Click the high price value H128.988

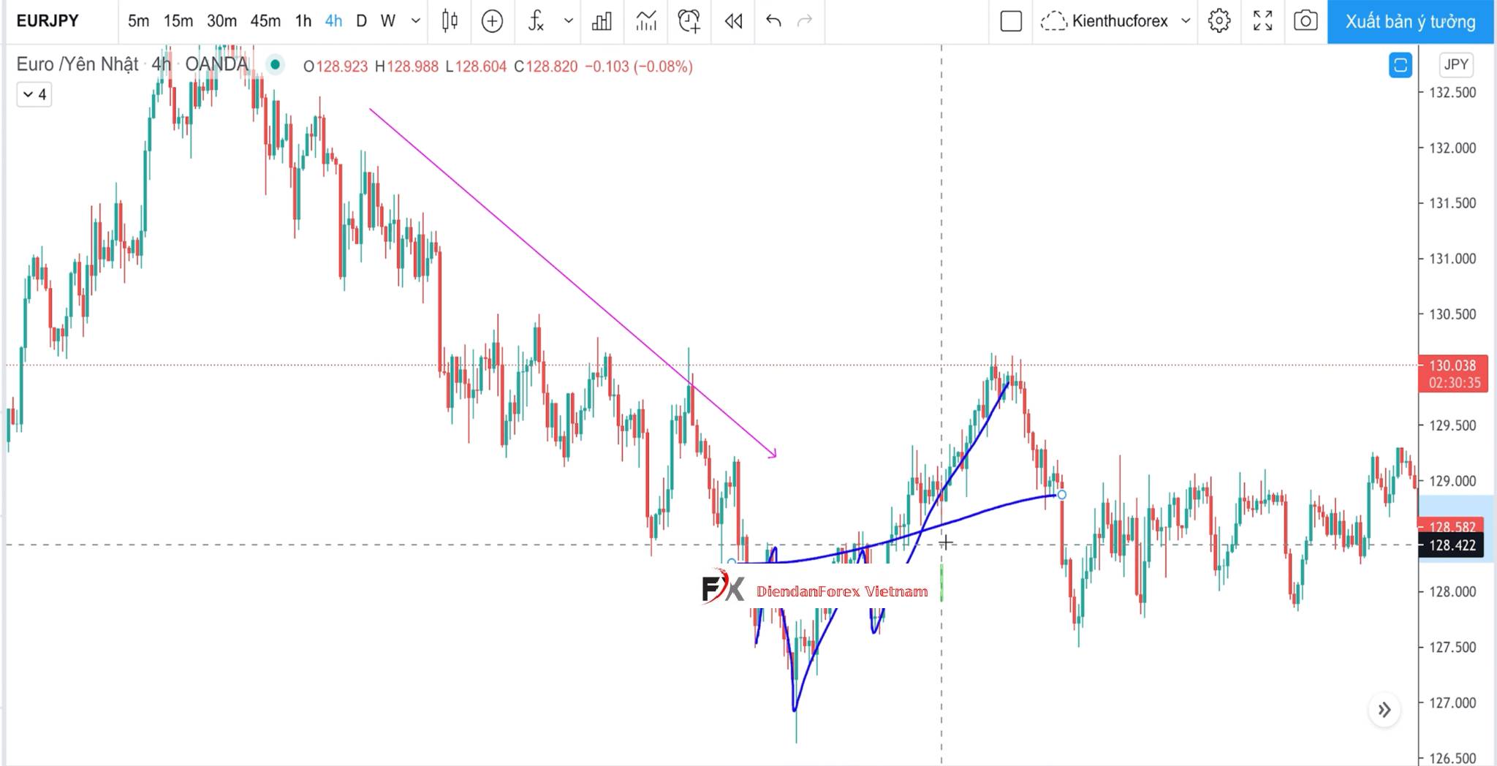(x=406, y=67)
